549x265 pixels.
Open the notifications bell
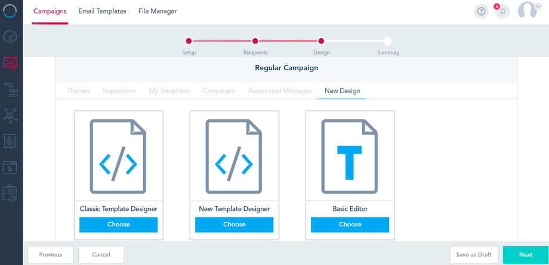click(x=502, y=11)
